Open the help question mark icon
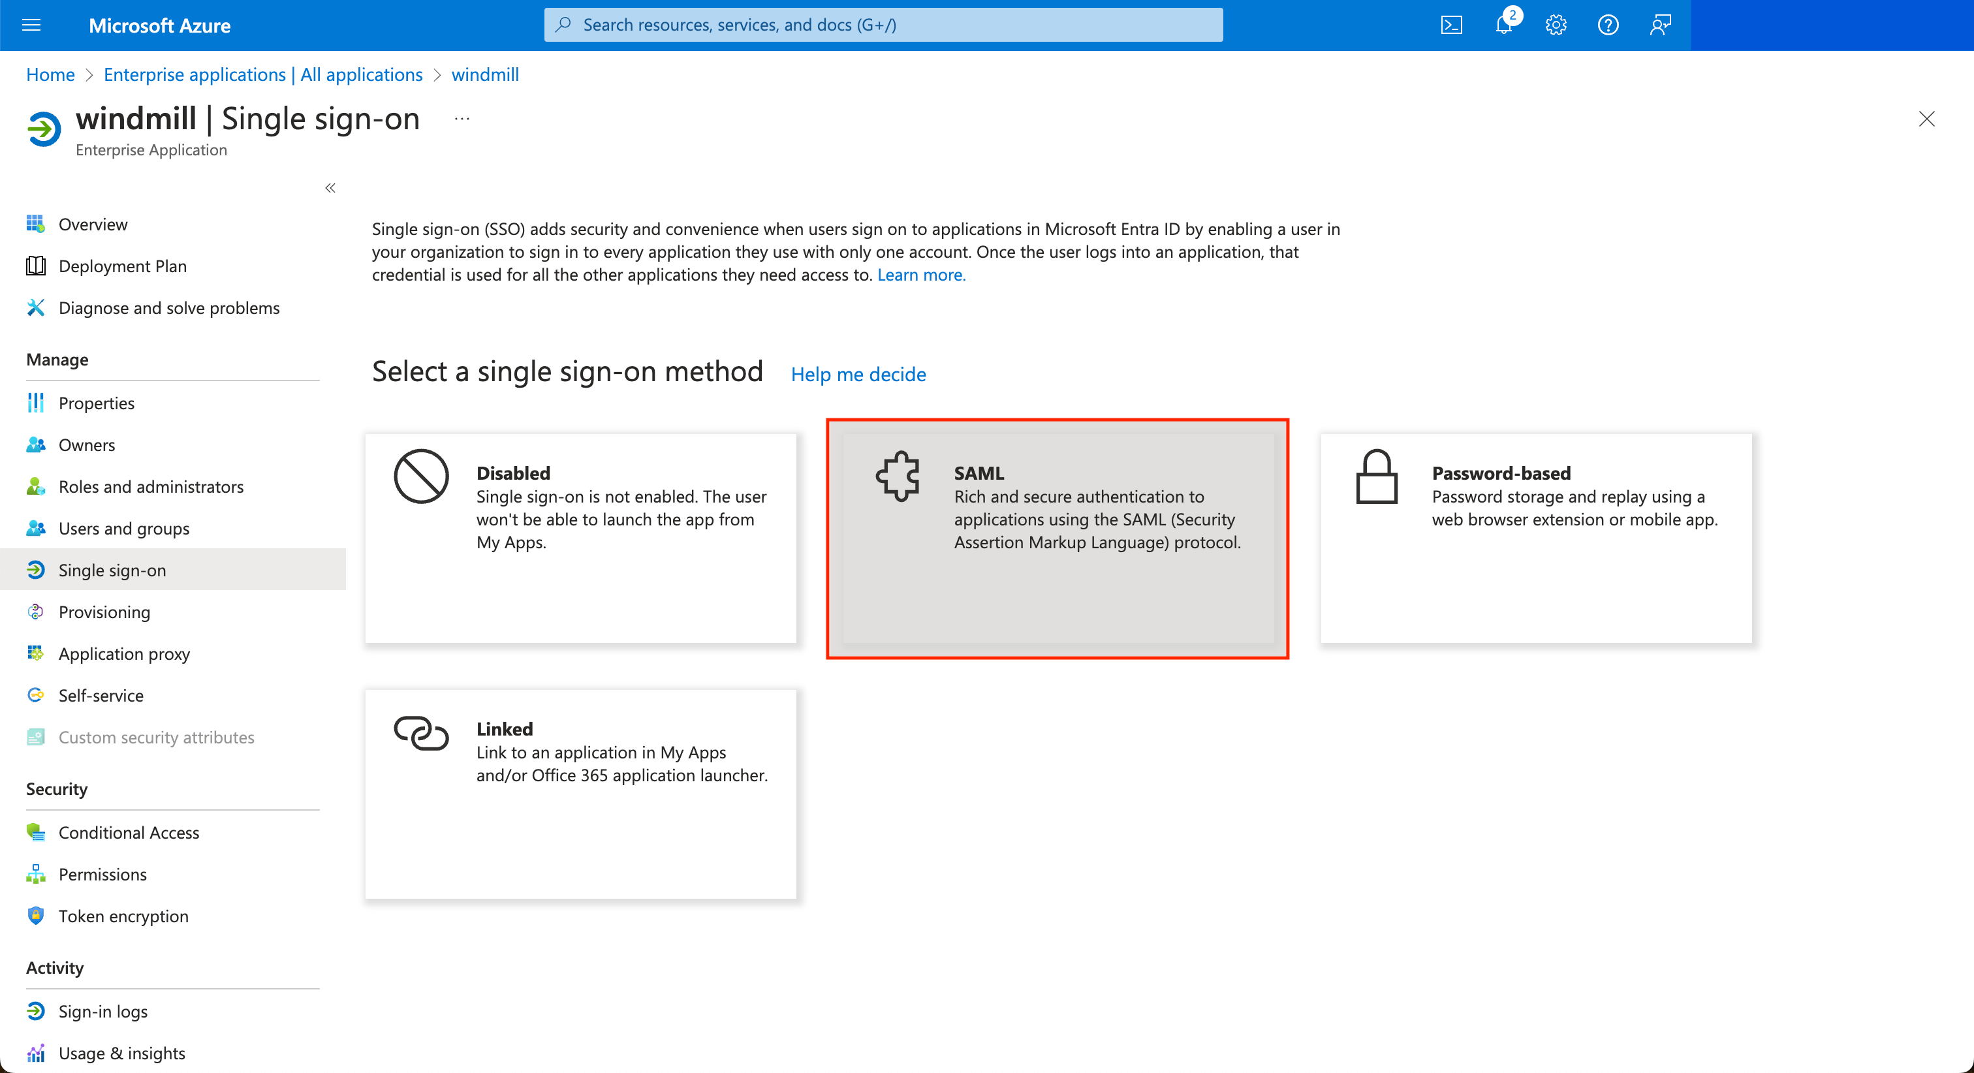The image size is (1974, 1073). 1608,25
